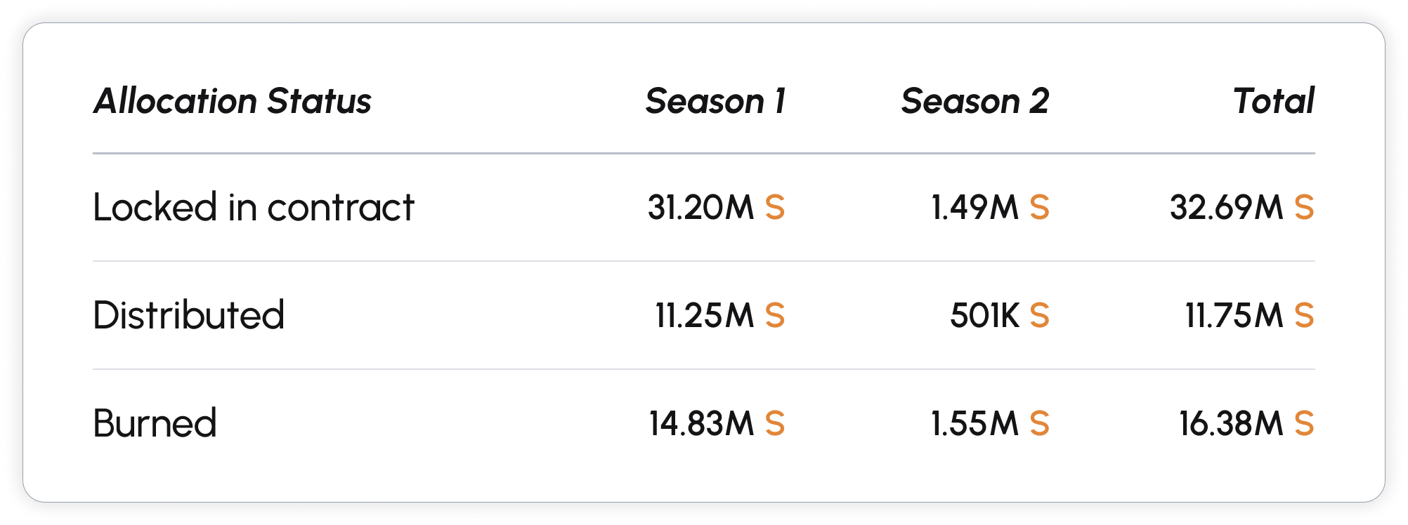Click the 501K Season 2 distributed value
This screenshot has height=525, width=1408.
[x=984, y=316]
